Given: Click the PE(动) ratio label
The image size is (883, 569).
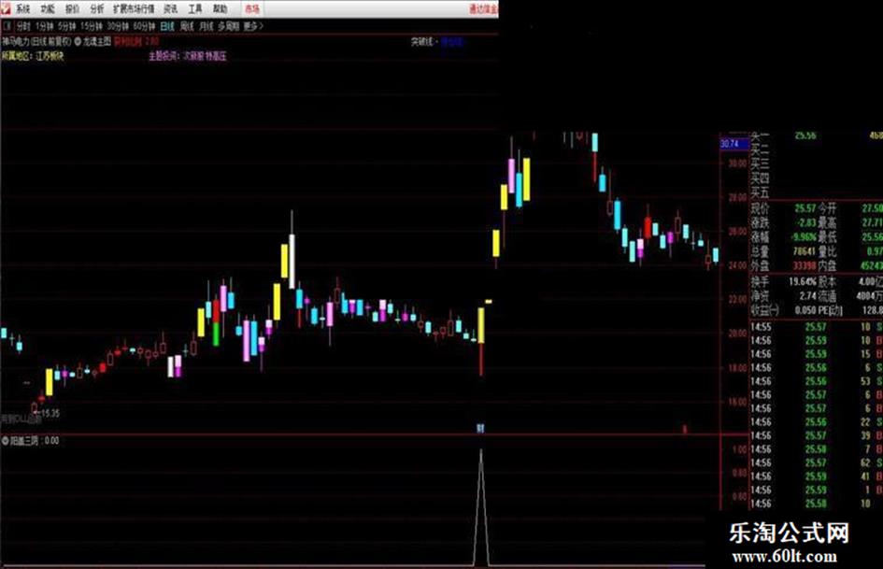Looking at the screenshot, I should pos(832,310).
